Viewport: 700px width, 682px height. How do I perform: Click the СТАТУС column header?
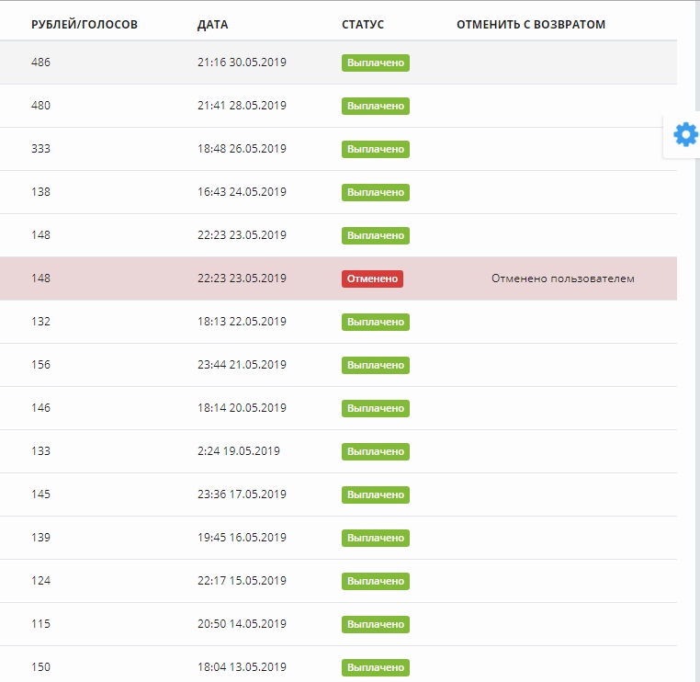tap(363, 24)
